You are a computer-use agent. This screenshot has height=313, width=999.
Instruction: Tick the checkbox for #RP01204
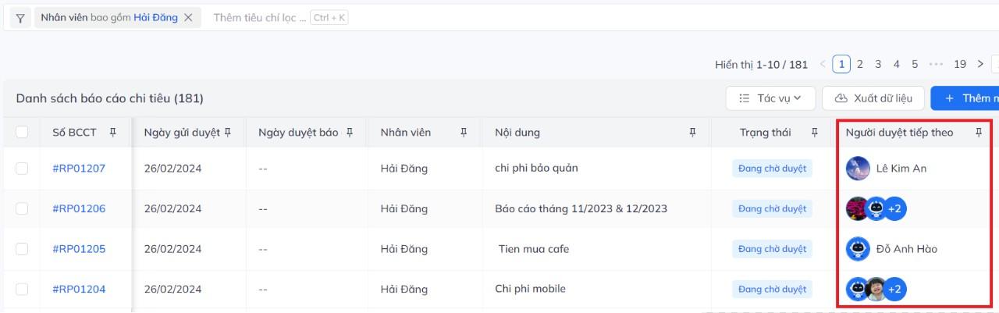point(22,289)
